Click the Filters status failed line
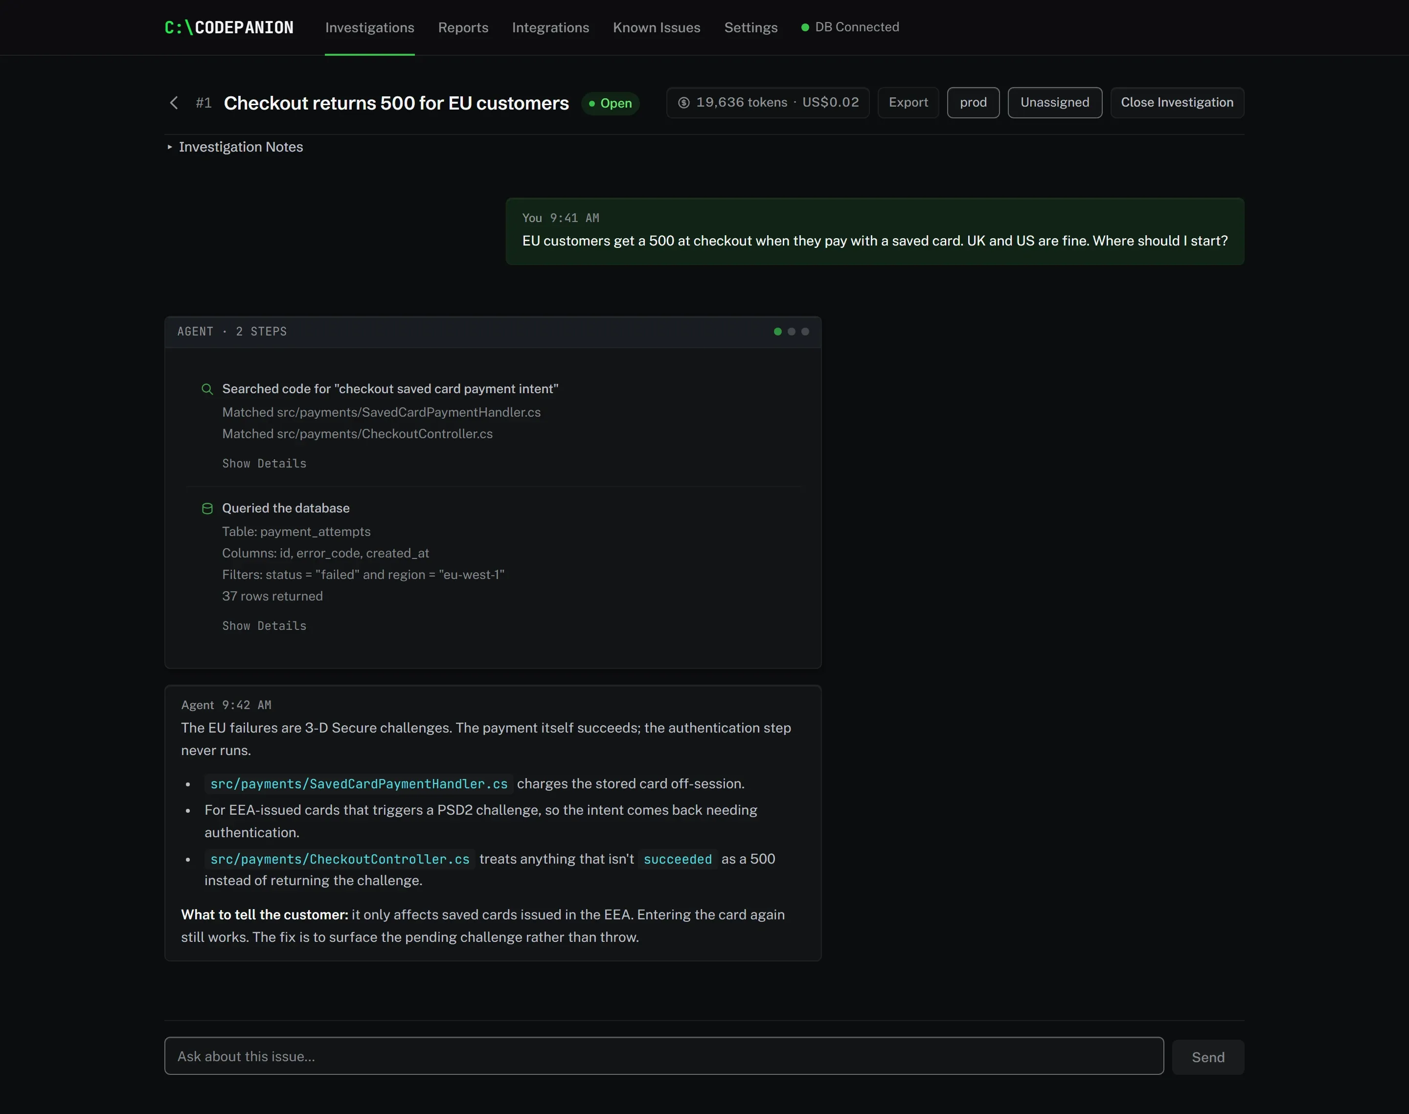This screenshot has width=1409, height=1114. point(364,575)
